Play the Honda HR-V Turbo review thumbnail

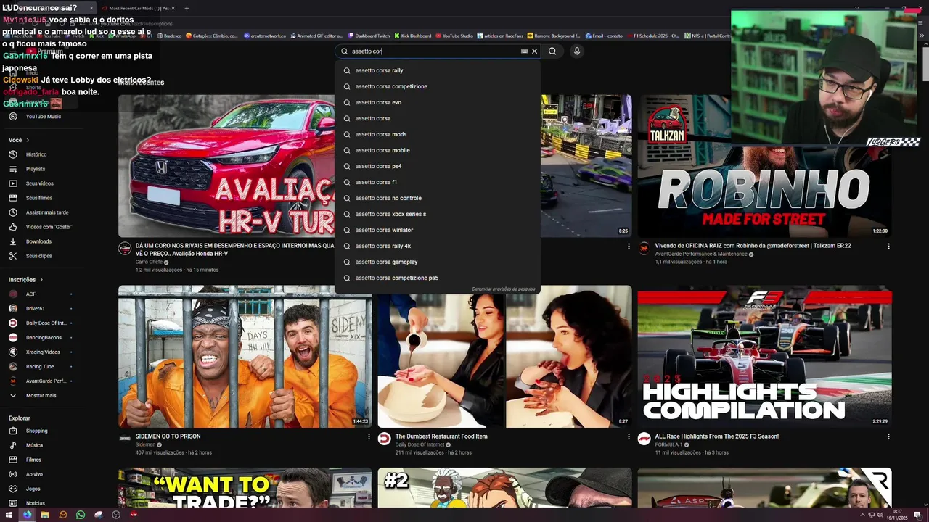pos(226,165)
